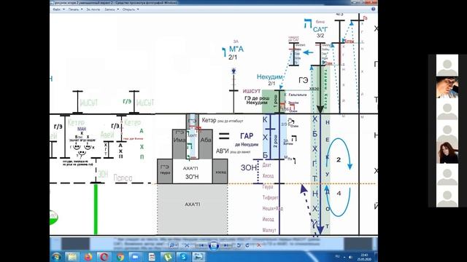Open Photo Viewer help icon

[x=373, y=9]
